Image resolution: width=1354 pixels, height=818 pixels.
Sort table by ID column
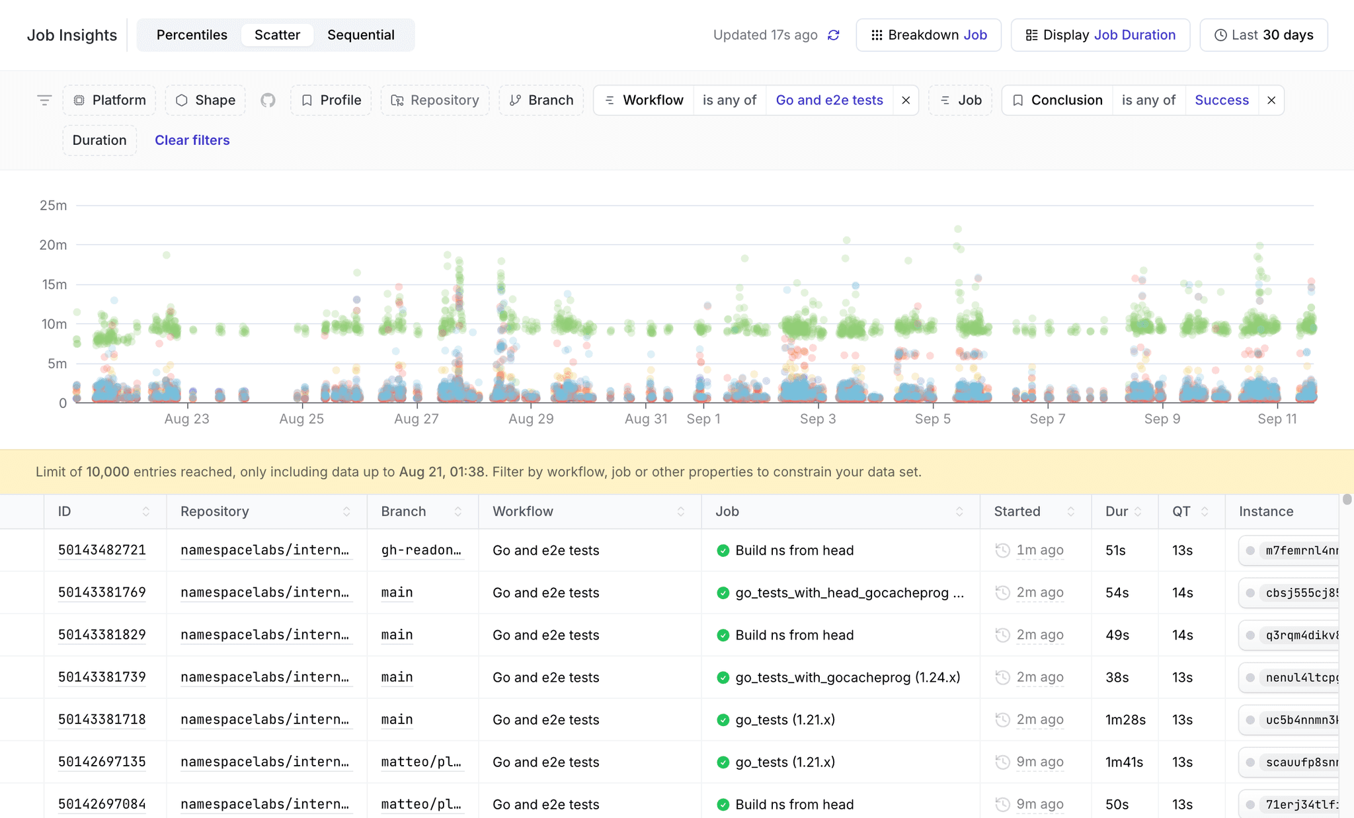pyautogui.click(x=145, y=512)
